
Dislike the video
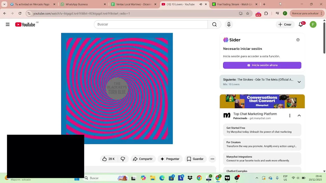(123, 159)
